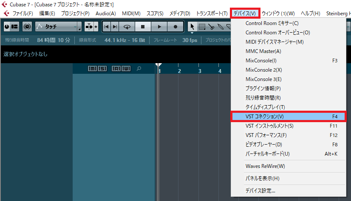
Task: Choose VST パフォーマンス(F) entry
Action: (x=289, y=135)
